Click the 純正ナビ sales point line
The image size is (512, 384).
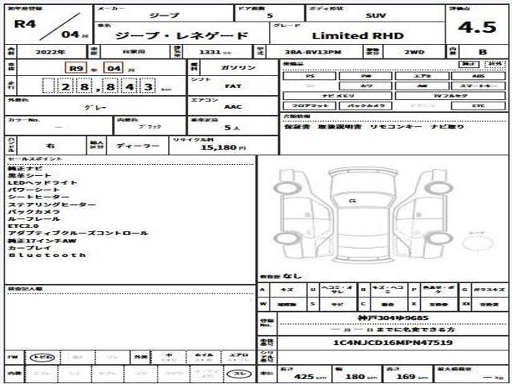coord(25,169)
